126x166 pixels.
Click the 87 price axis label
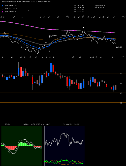point(121,93)
